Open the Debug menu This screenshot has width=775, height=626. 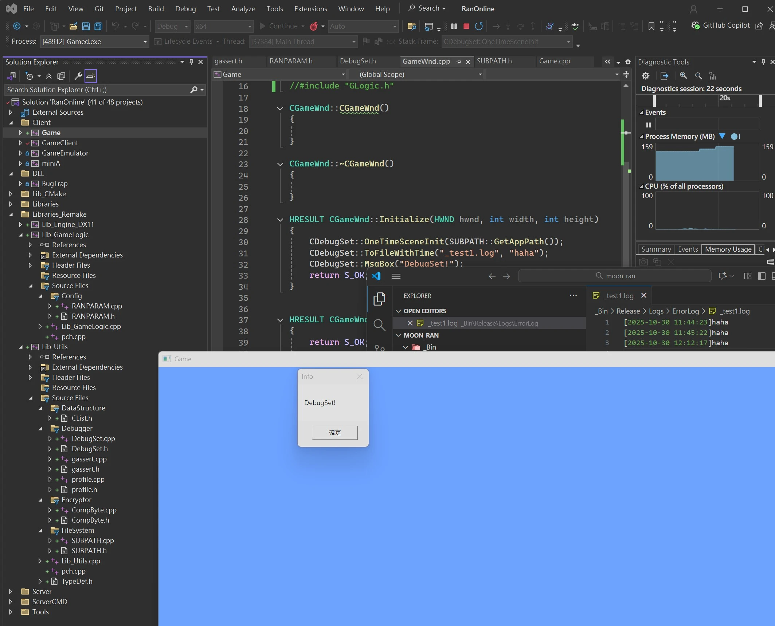click(185, 9)
